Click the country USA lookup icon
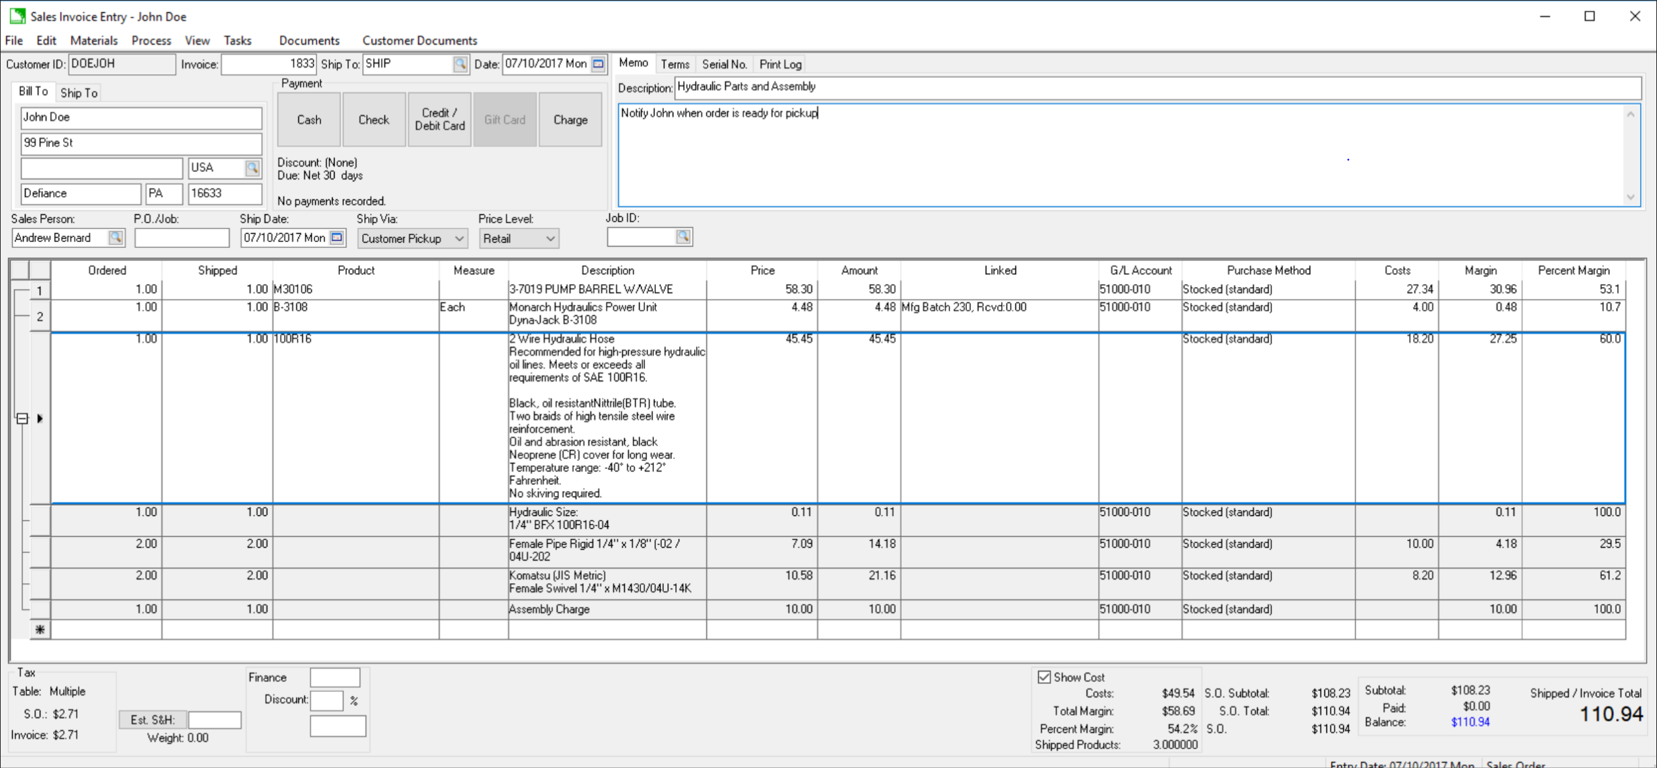The width and height of the screenshot is (1657, 768). 253,168
